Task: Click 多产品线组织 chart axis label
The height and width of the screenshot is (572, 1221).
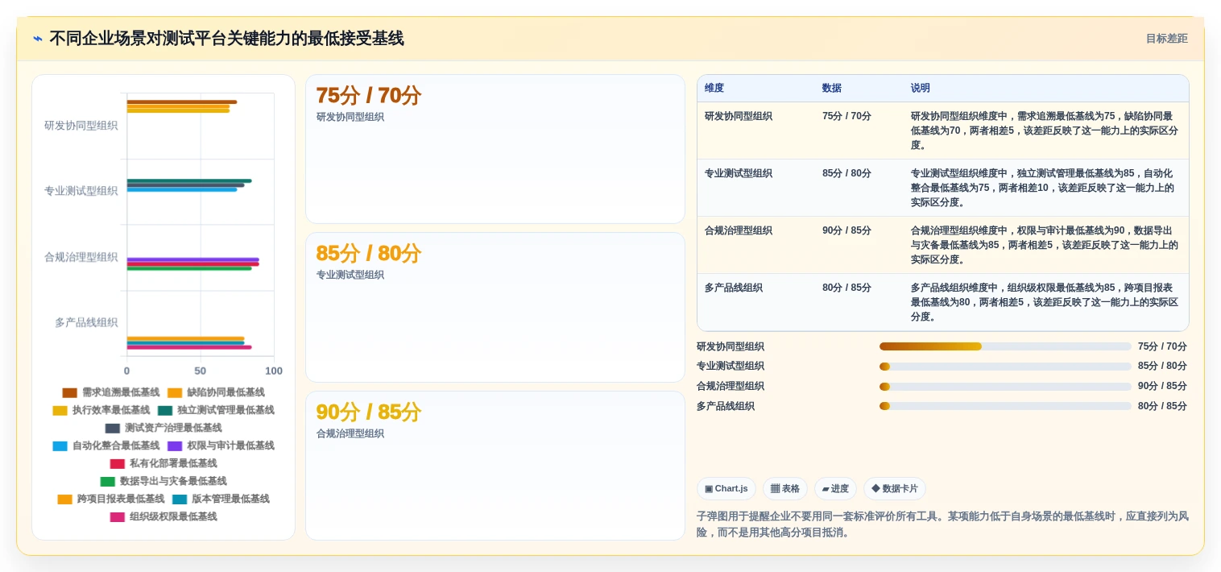Action: 86,322
